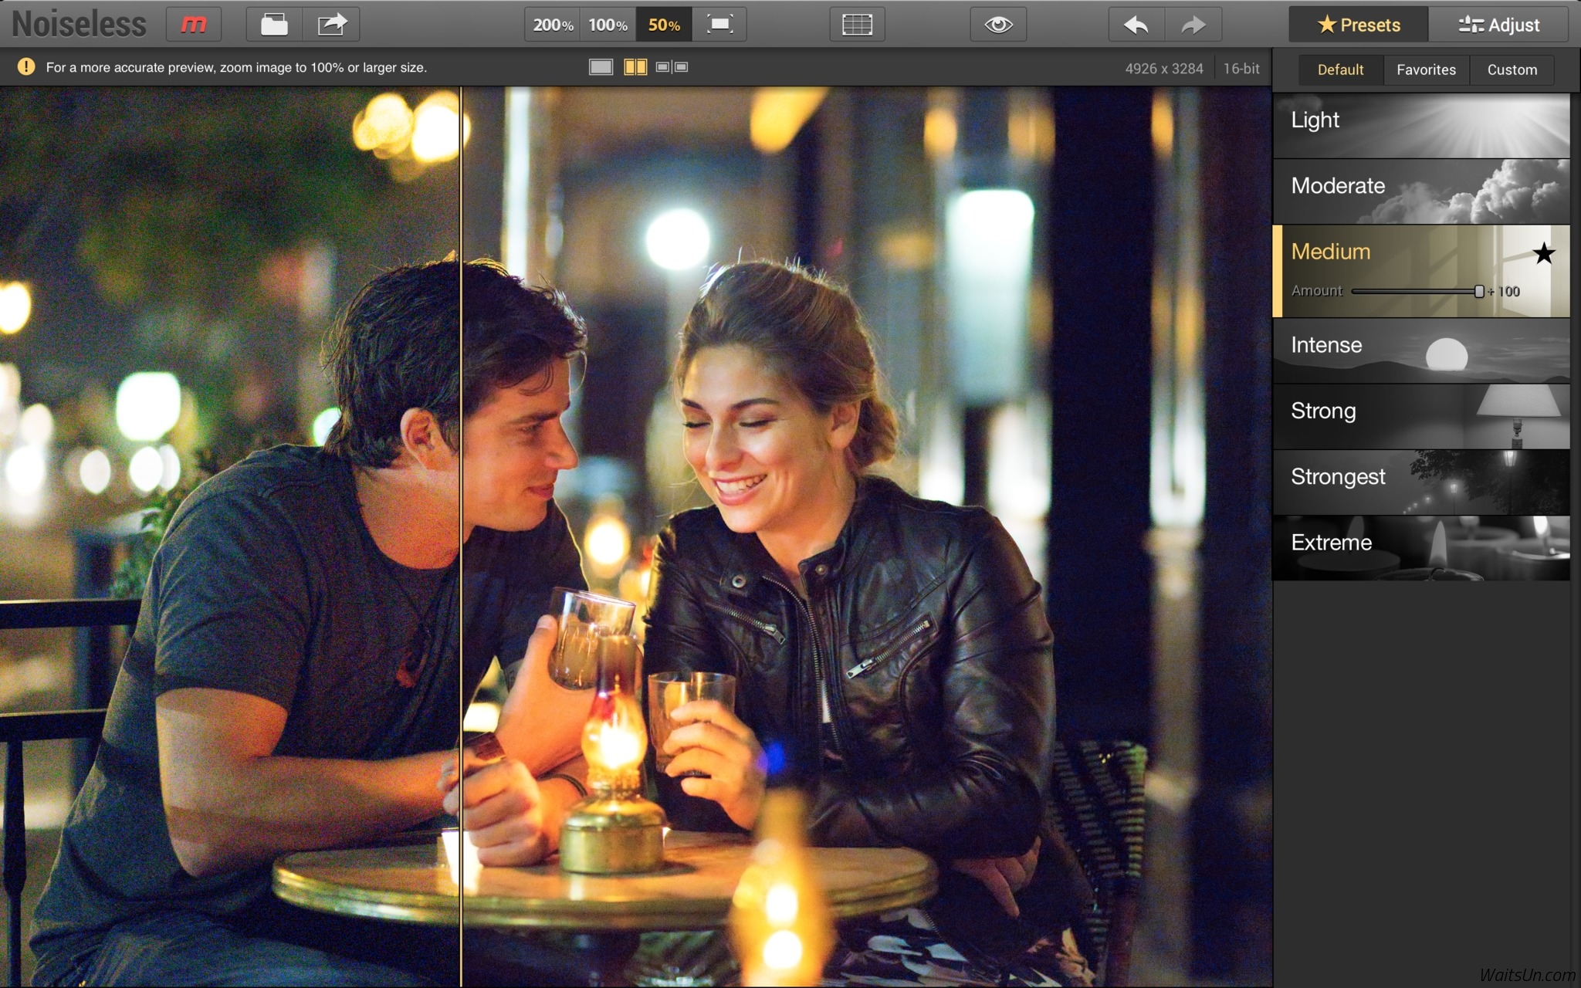Select side-by-side dual view mode
This screenshot has height=988, width=1581.
672,67
